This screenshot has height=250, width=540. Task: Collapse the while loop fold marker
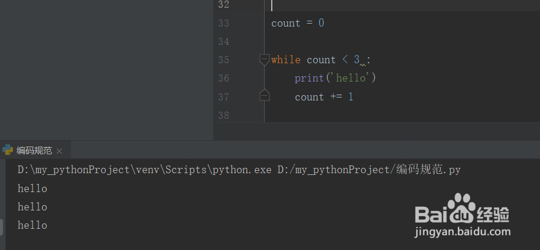(x=264, y=60)
